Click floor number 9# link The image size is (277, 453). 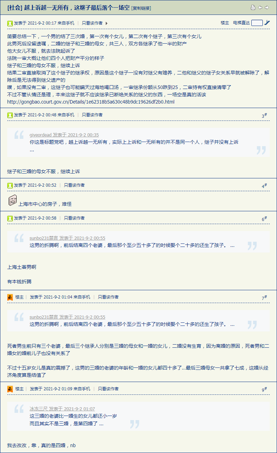[x=264, y=390]
